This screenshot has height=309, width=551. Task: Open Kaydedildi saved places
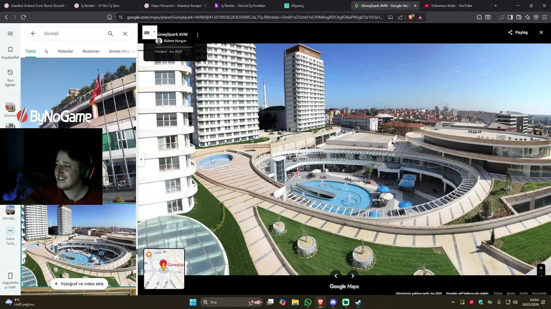(x=10, y=53)
